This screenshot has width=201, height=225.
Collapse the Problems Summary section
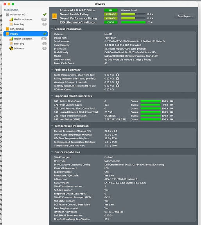(x=52, y=70)
